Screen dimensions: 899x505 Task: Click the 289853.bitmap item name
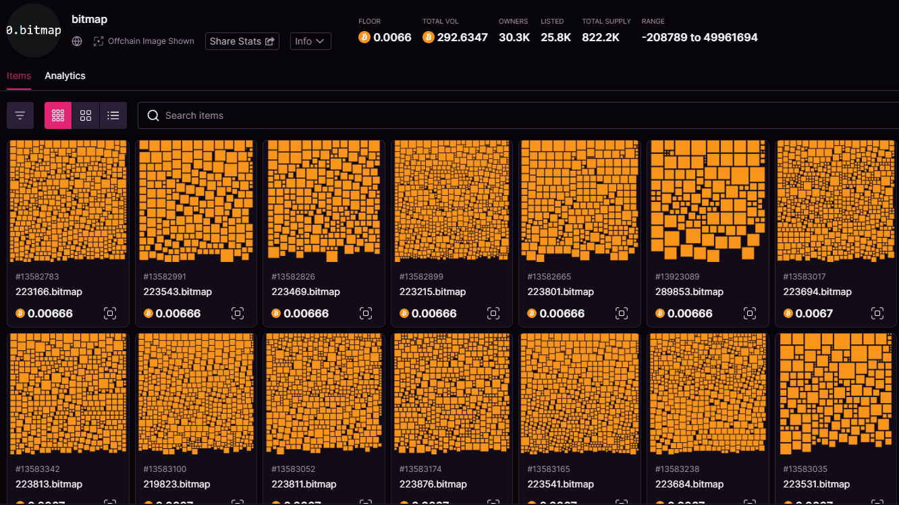[x=689, y=292]
